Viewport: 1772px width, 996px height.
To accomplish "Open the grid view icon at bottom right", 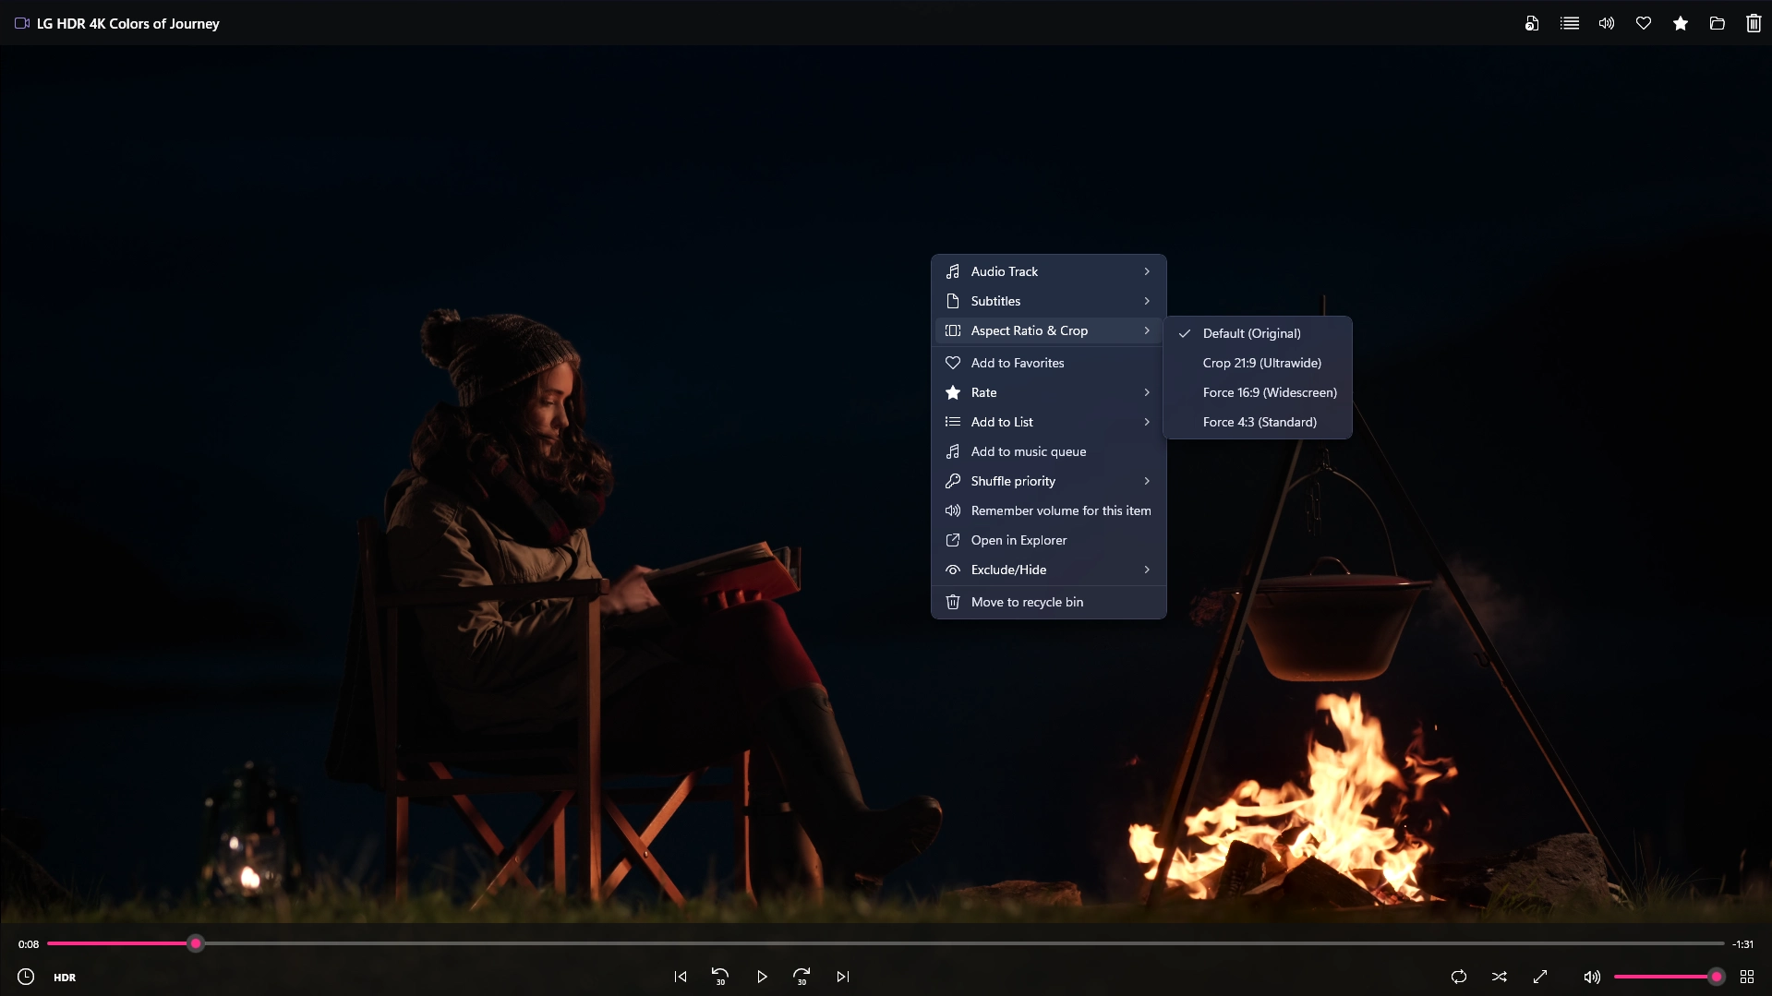I will 1747,977.
